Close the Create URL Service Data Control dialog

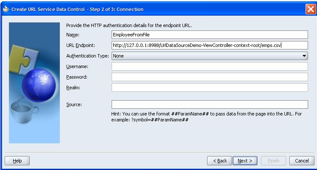[x=310, y=9]
